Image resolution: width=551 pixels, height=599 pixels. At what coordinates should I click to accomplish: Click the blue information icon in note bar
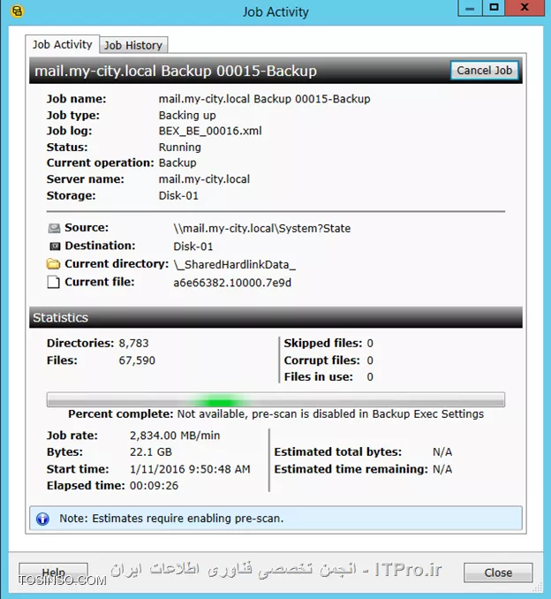pyautogui.click(x=42, y=519)
